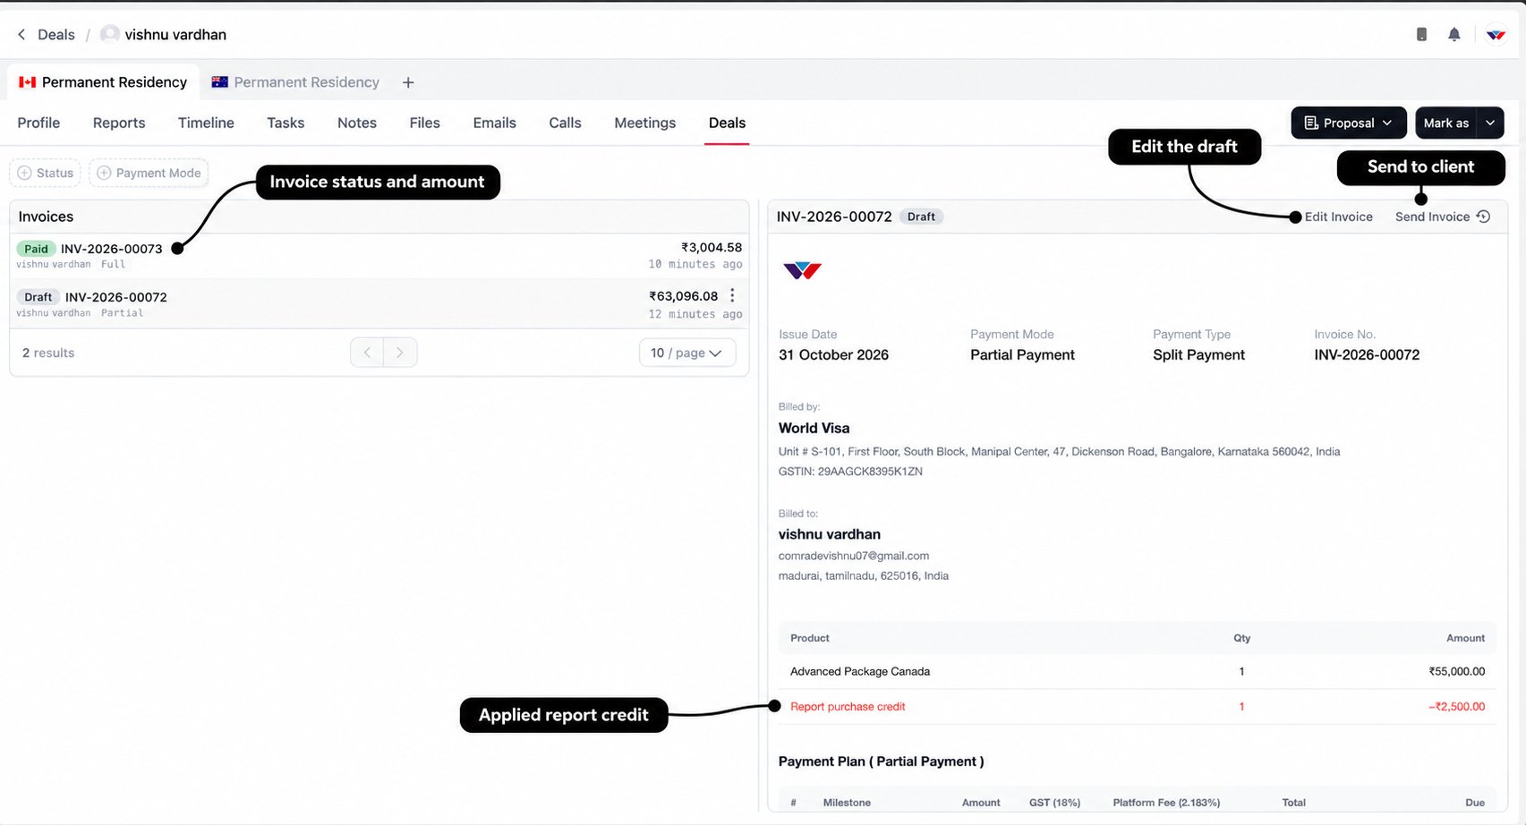Open the Notes tab
1526x825 pixels.
coord(357,123)
